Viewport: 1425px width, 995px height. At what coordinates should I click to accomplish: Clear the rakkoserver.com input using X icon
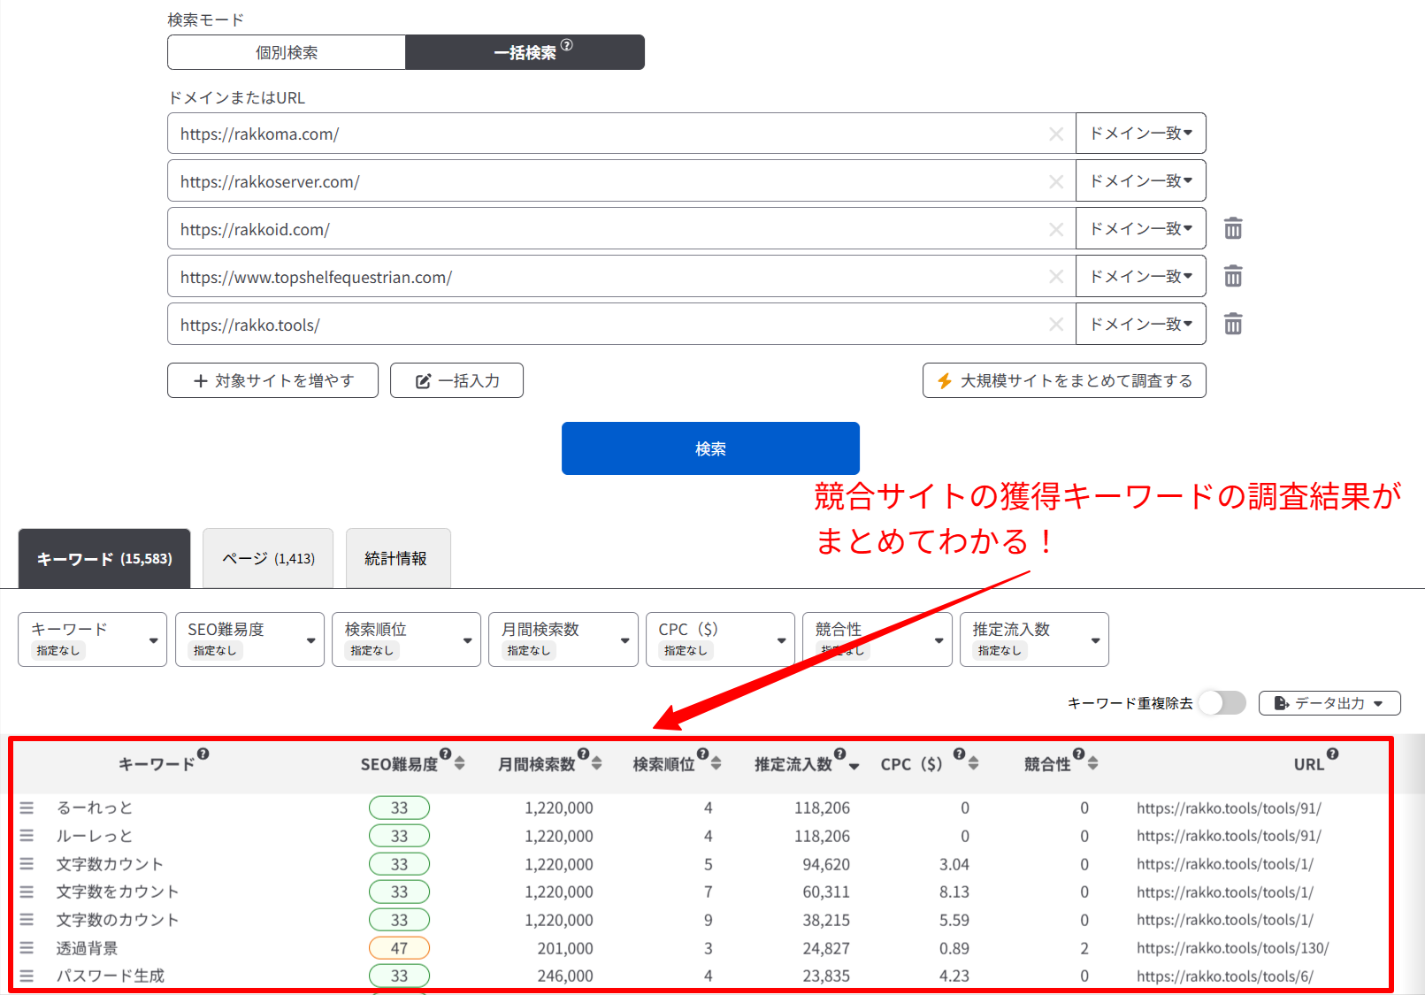[1055, 182]
